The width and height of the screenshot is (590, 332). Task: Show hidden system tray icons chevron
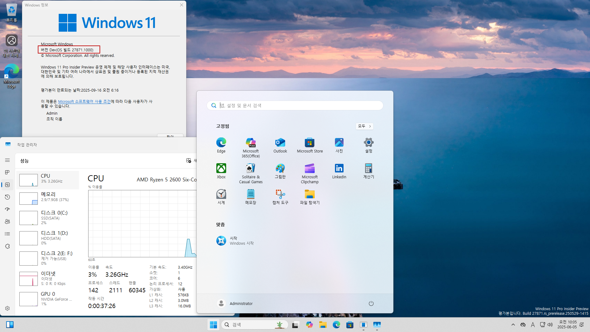pos(513,325)
